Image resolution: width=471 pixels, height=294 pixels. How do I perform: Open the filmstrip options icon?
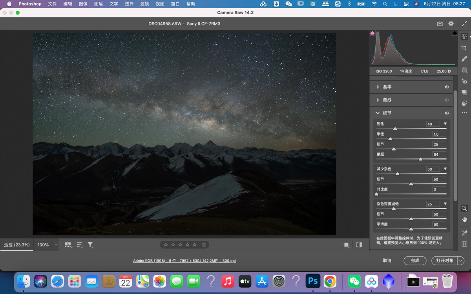click(x=68, y=245)
